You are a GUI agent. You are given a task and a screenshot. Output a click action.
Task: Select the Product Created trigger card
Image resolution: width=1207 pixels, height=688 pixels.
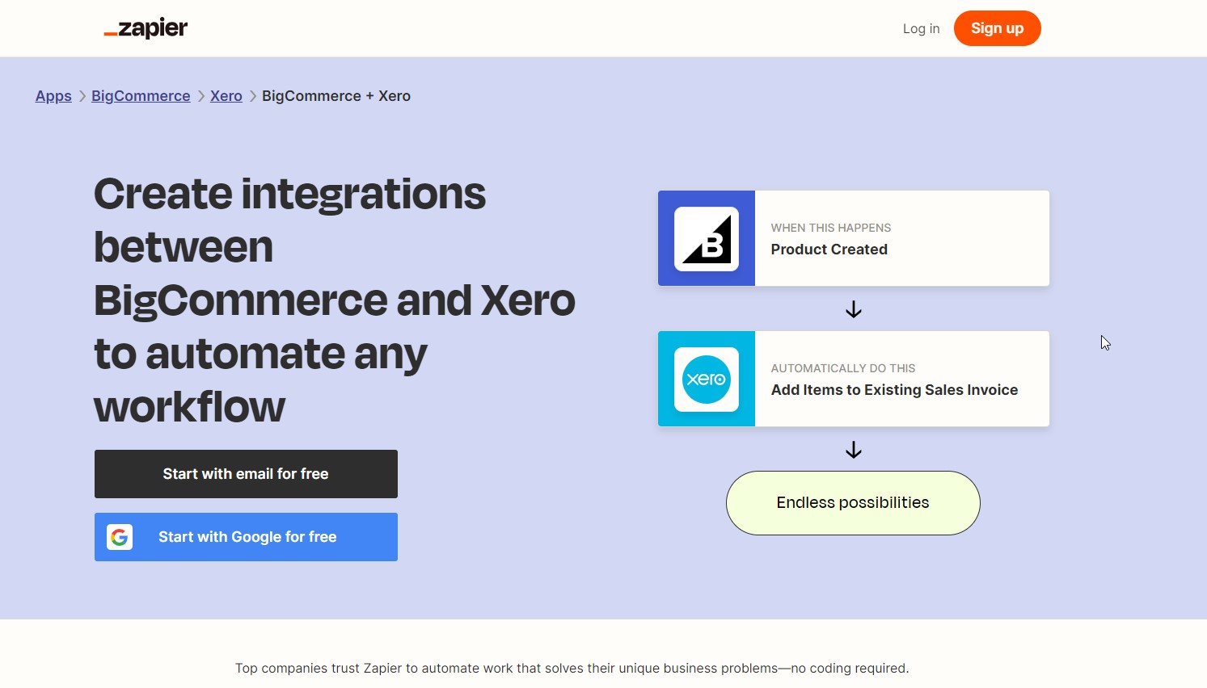854,238
